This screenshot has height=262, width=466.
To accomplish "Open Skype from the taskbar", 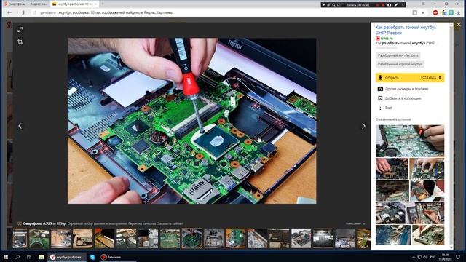I will tap(92, 257).
